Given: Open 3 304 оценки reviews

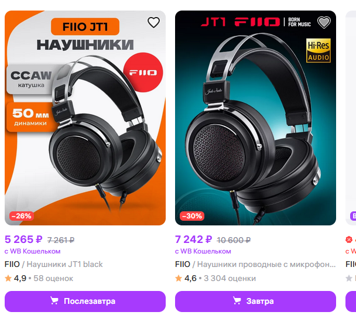Looking at the screenshot, I should click(230, 279).
